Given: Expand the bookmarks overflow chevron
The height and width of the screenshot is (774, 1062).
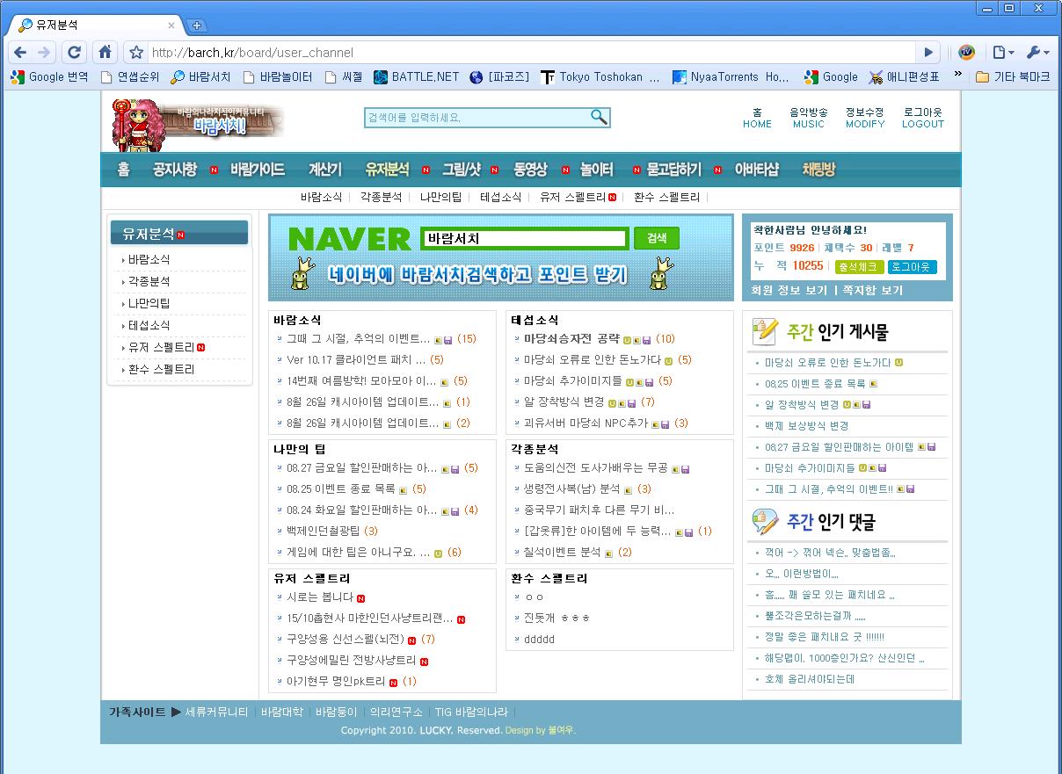Looking at the screenshot, I should click(x=958, y=77).
